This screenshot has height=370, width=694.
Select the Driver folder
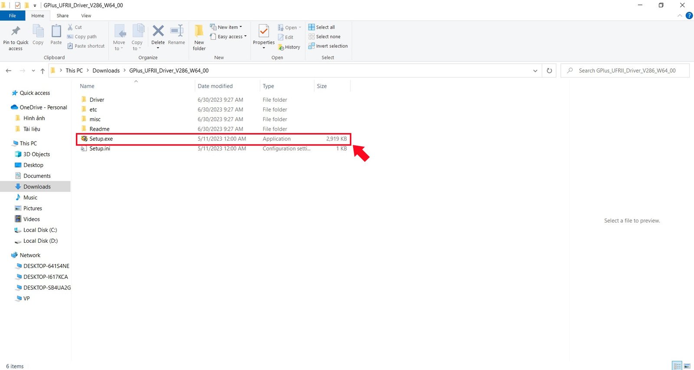tap(97, 100)
